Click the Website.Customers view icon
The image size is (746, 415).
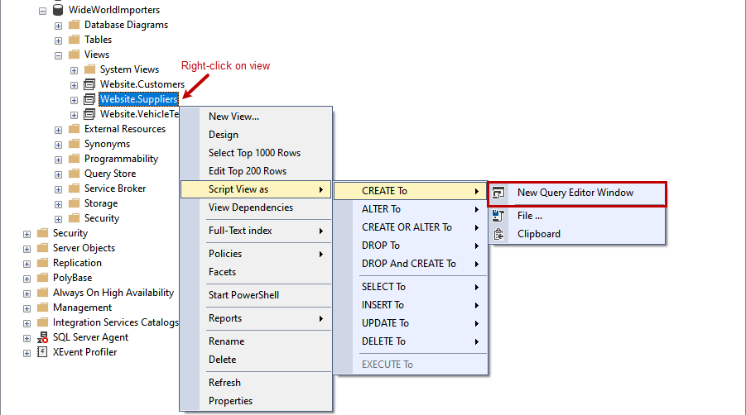[x=89, y=84]
